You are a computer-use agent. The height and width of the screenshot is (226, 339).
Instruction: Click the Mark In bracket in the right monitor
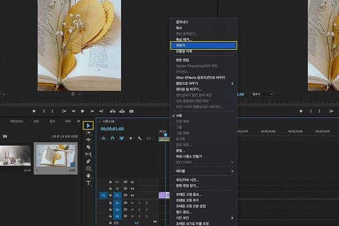pyautogui.click(x=311, y=111)
